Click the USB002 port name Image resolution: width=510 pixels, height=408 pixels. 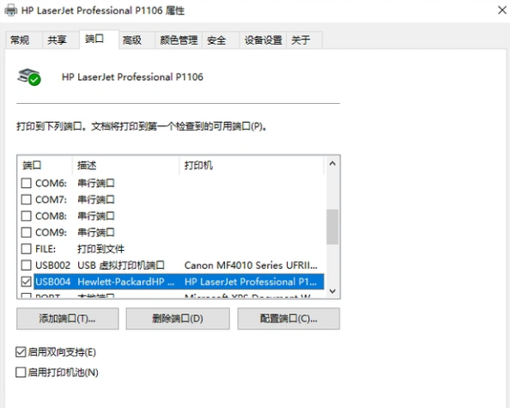point(52,265)
